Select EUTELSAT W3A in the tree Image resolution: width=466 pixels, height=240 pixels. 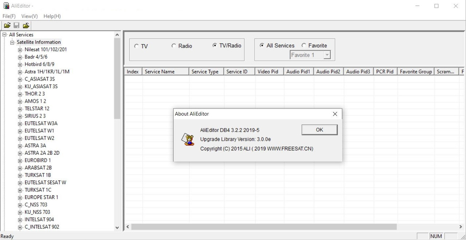point(41,123)
